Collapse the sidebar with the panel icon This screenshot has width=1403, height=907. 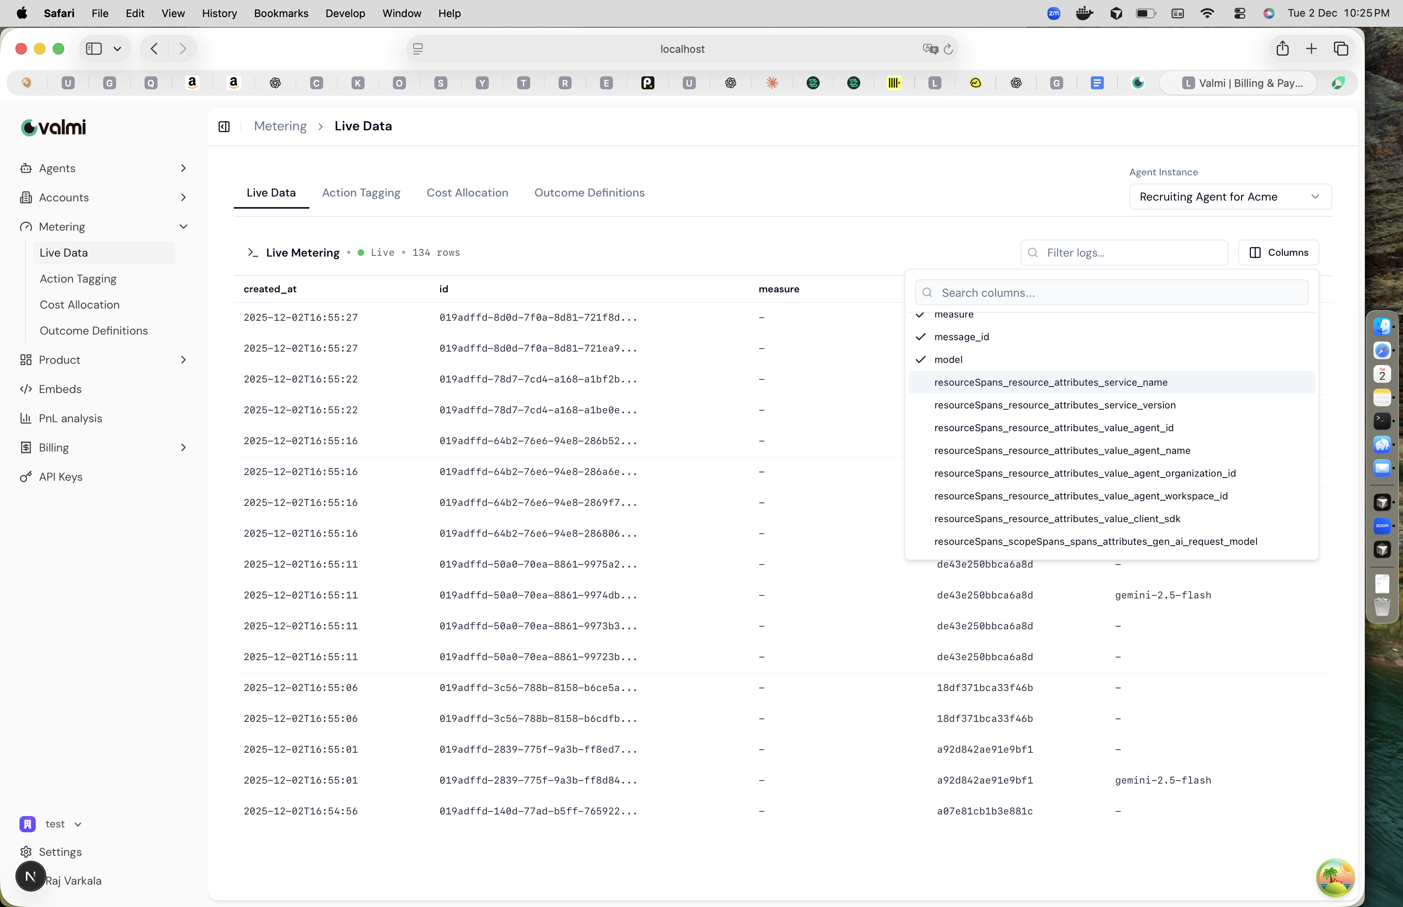pyautogui.click(x=224, y=126)
